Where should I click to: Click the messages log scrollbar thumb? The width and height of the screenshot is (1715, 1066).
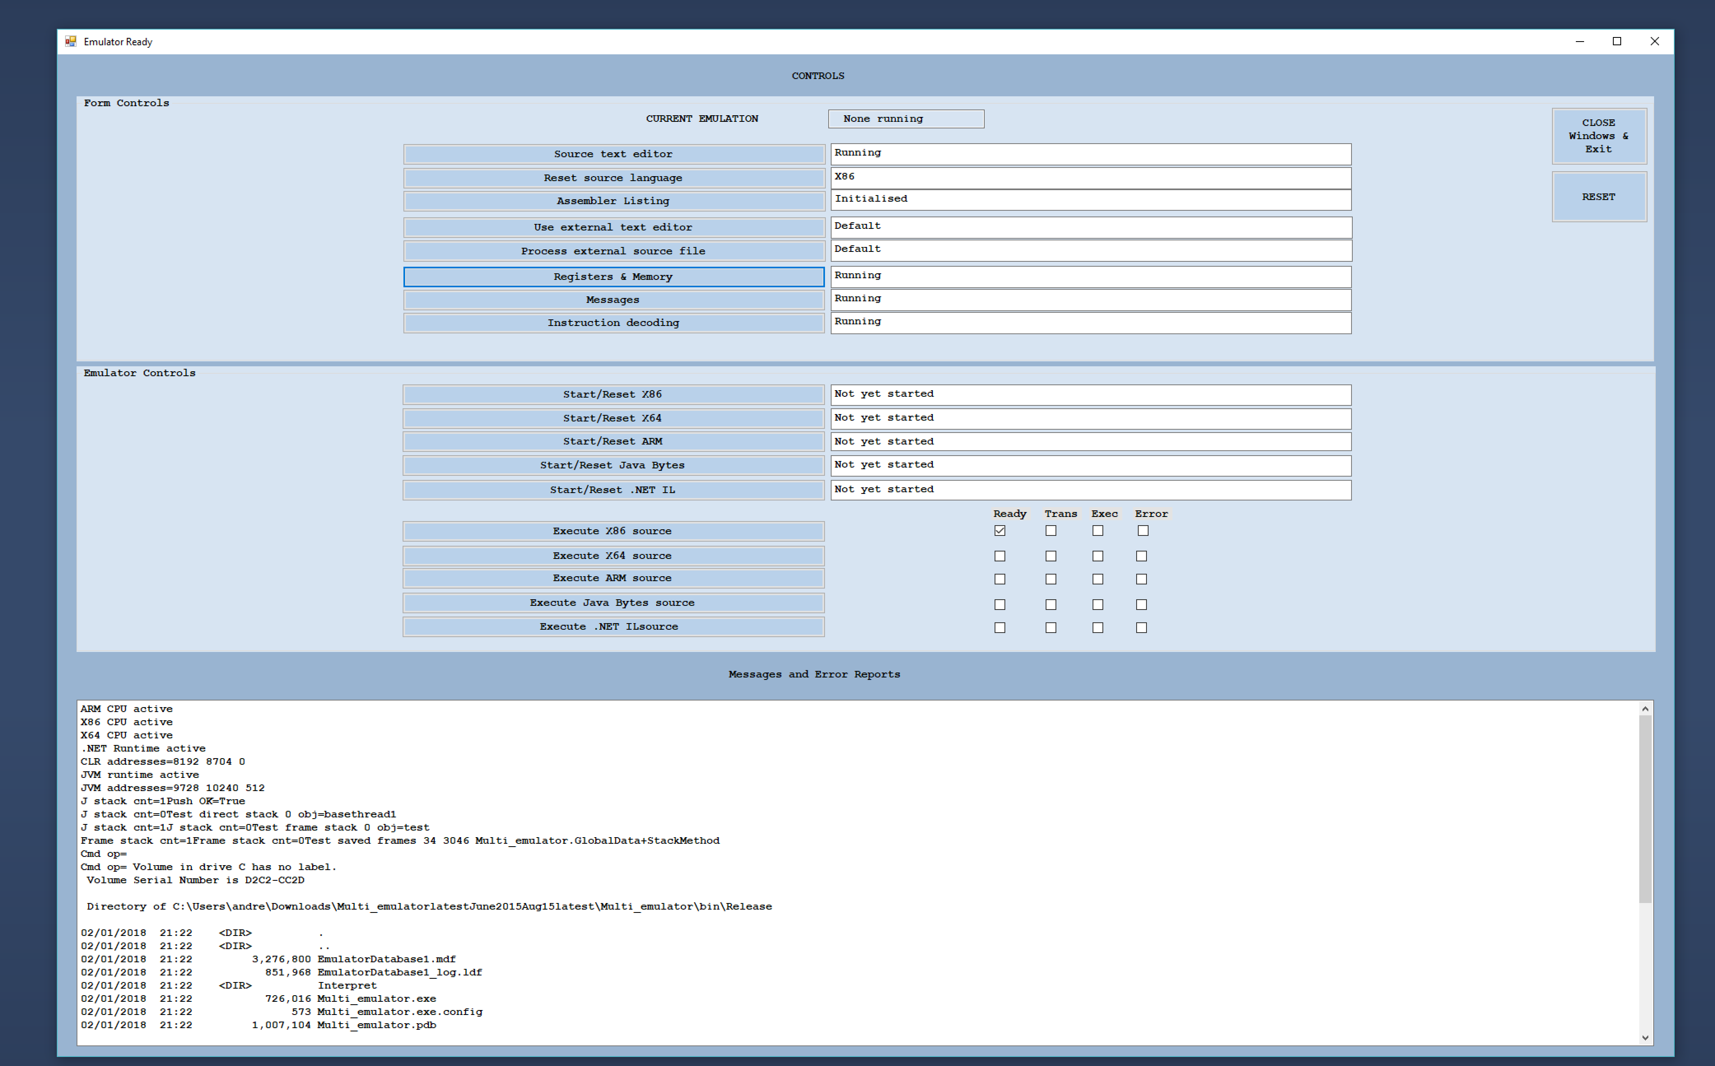[x=1645, y=809]
